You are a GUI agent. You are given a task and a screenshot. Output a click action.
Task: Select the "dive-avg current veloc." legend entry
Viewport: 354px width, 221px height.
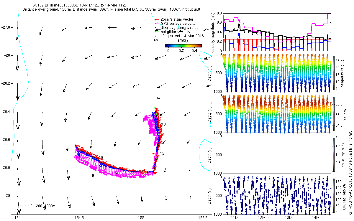[x=180, y=28]
